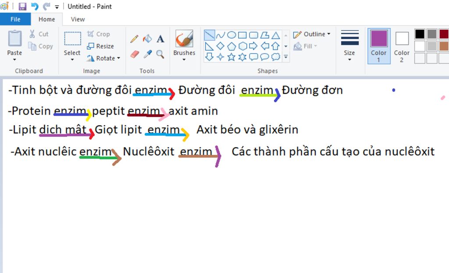This screenshot has height=273, width=449.
Task: Choose the Six-point star shape
Action: [x=242, y=57]
